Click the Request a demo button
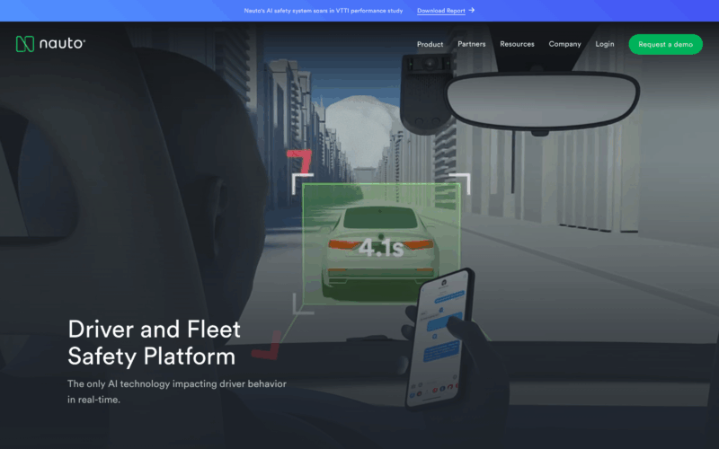The height and width of the screenshot is (449, 719). coord(665,44)
